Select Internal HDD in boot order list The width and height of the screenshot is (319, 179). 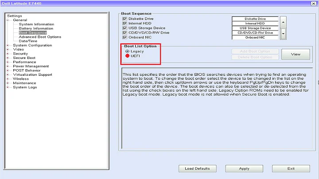pos(255,23)
